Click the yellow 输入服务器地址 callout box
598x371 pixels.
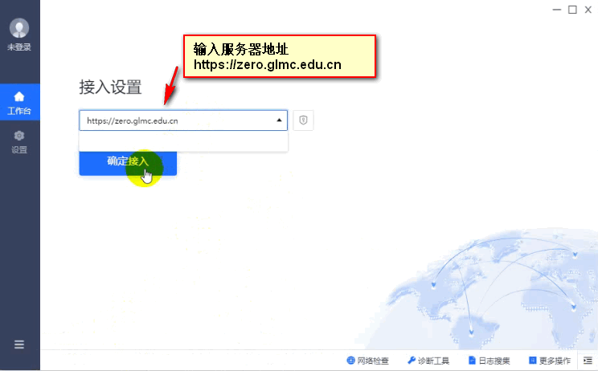pos(280,56)
